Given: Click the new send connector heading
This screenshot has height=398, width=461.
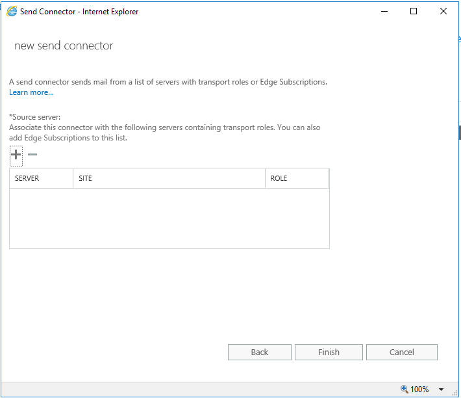Looking at the screenshot, I should point(64,46).
